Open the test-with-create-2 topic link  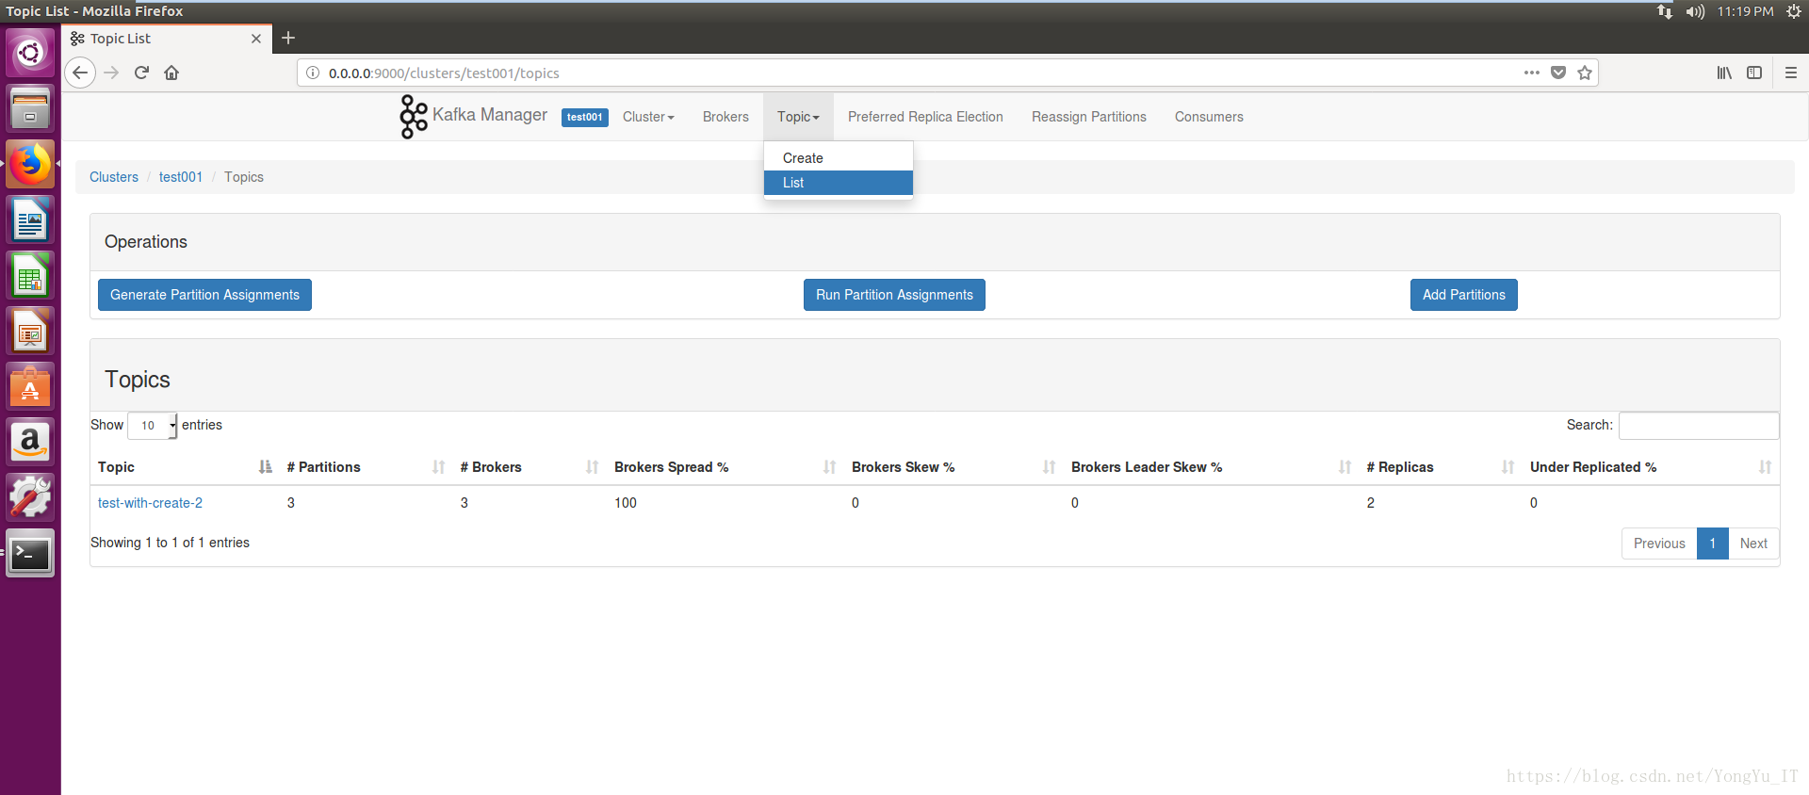(x=150, y=503)
